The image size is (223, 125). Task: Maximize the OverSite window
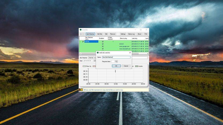pos(141,30)
